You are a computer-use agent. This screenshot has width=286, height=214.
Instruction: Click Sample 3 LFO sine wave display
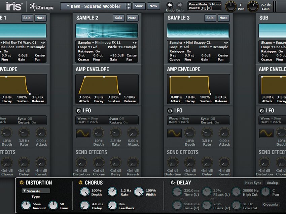(174, 133)
